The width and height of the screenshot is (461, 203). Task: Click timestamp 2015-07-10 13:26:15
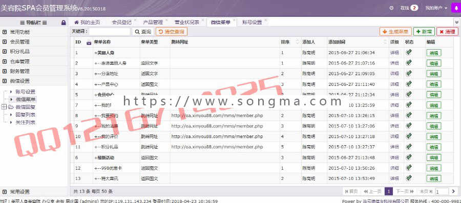point(351,116)
